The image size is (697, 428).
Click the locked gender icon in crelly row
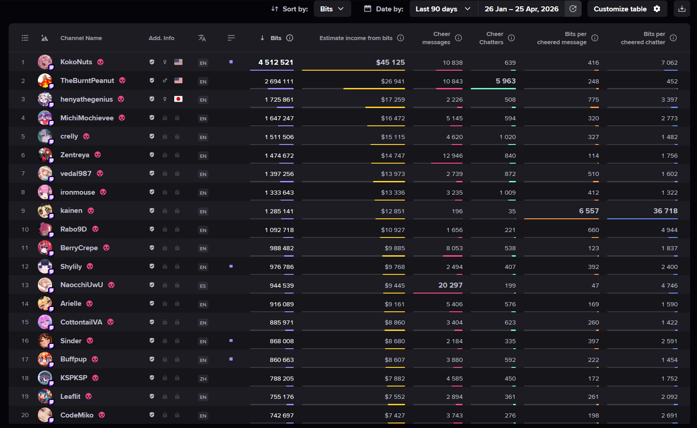pyautogui.click(x=165, y=136)
